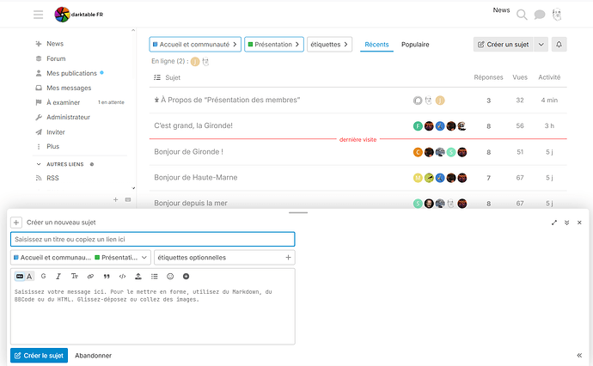Screen dimensions: 593x366
Task: Click Inviter in sidebar
Action: tap(56, 132)
